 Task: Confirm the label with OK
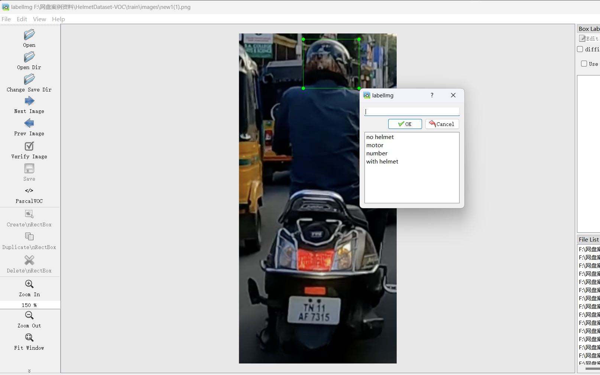click(405, 124)
